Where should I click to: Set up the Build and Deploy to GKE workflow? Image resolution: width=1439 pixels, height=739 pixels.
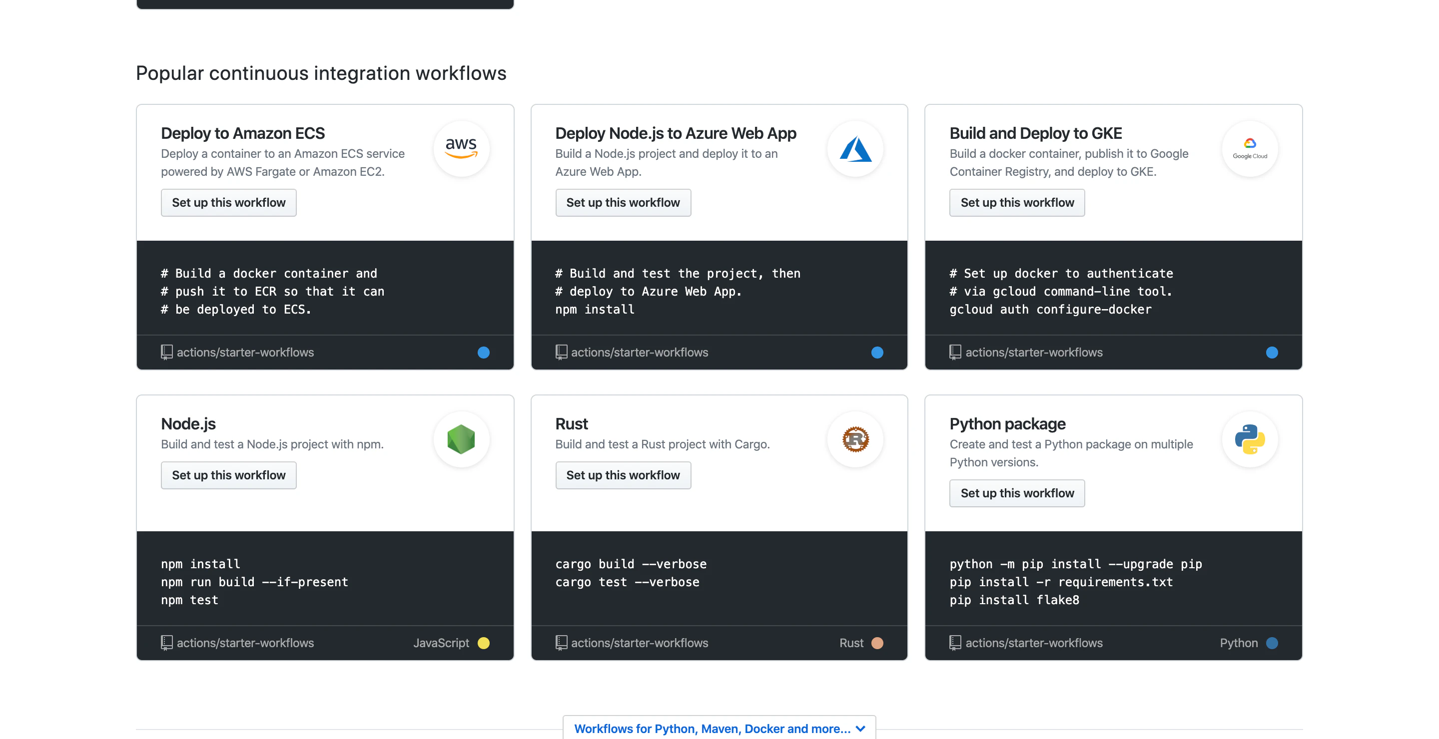coord(1017,203)
